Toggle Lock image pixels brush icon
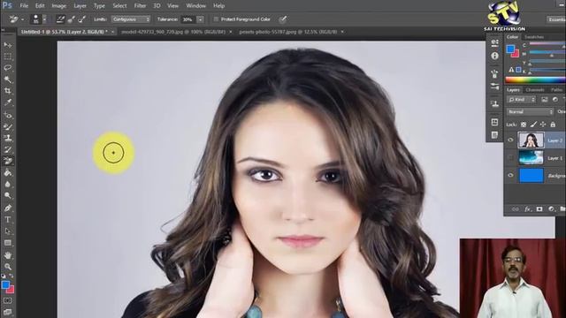 pos(533,125)
